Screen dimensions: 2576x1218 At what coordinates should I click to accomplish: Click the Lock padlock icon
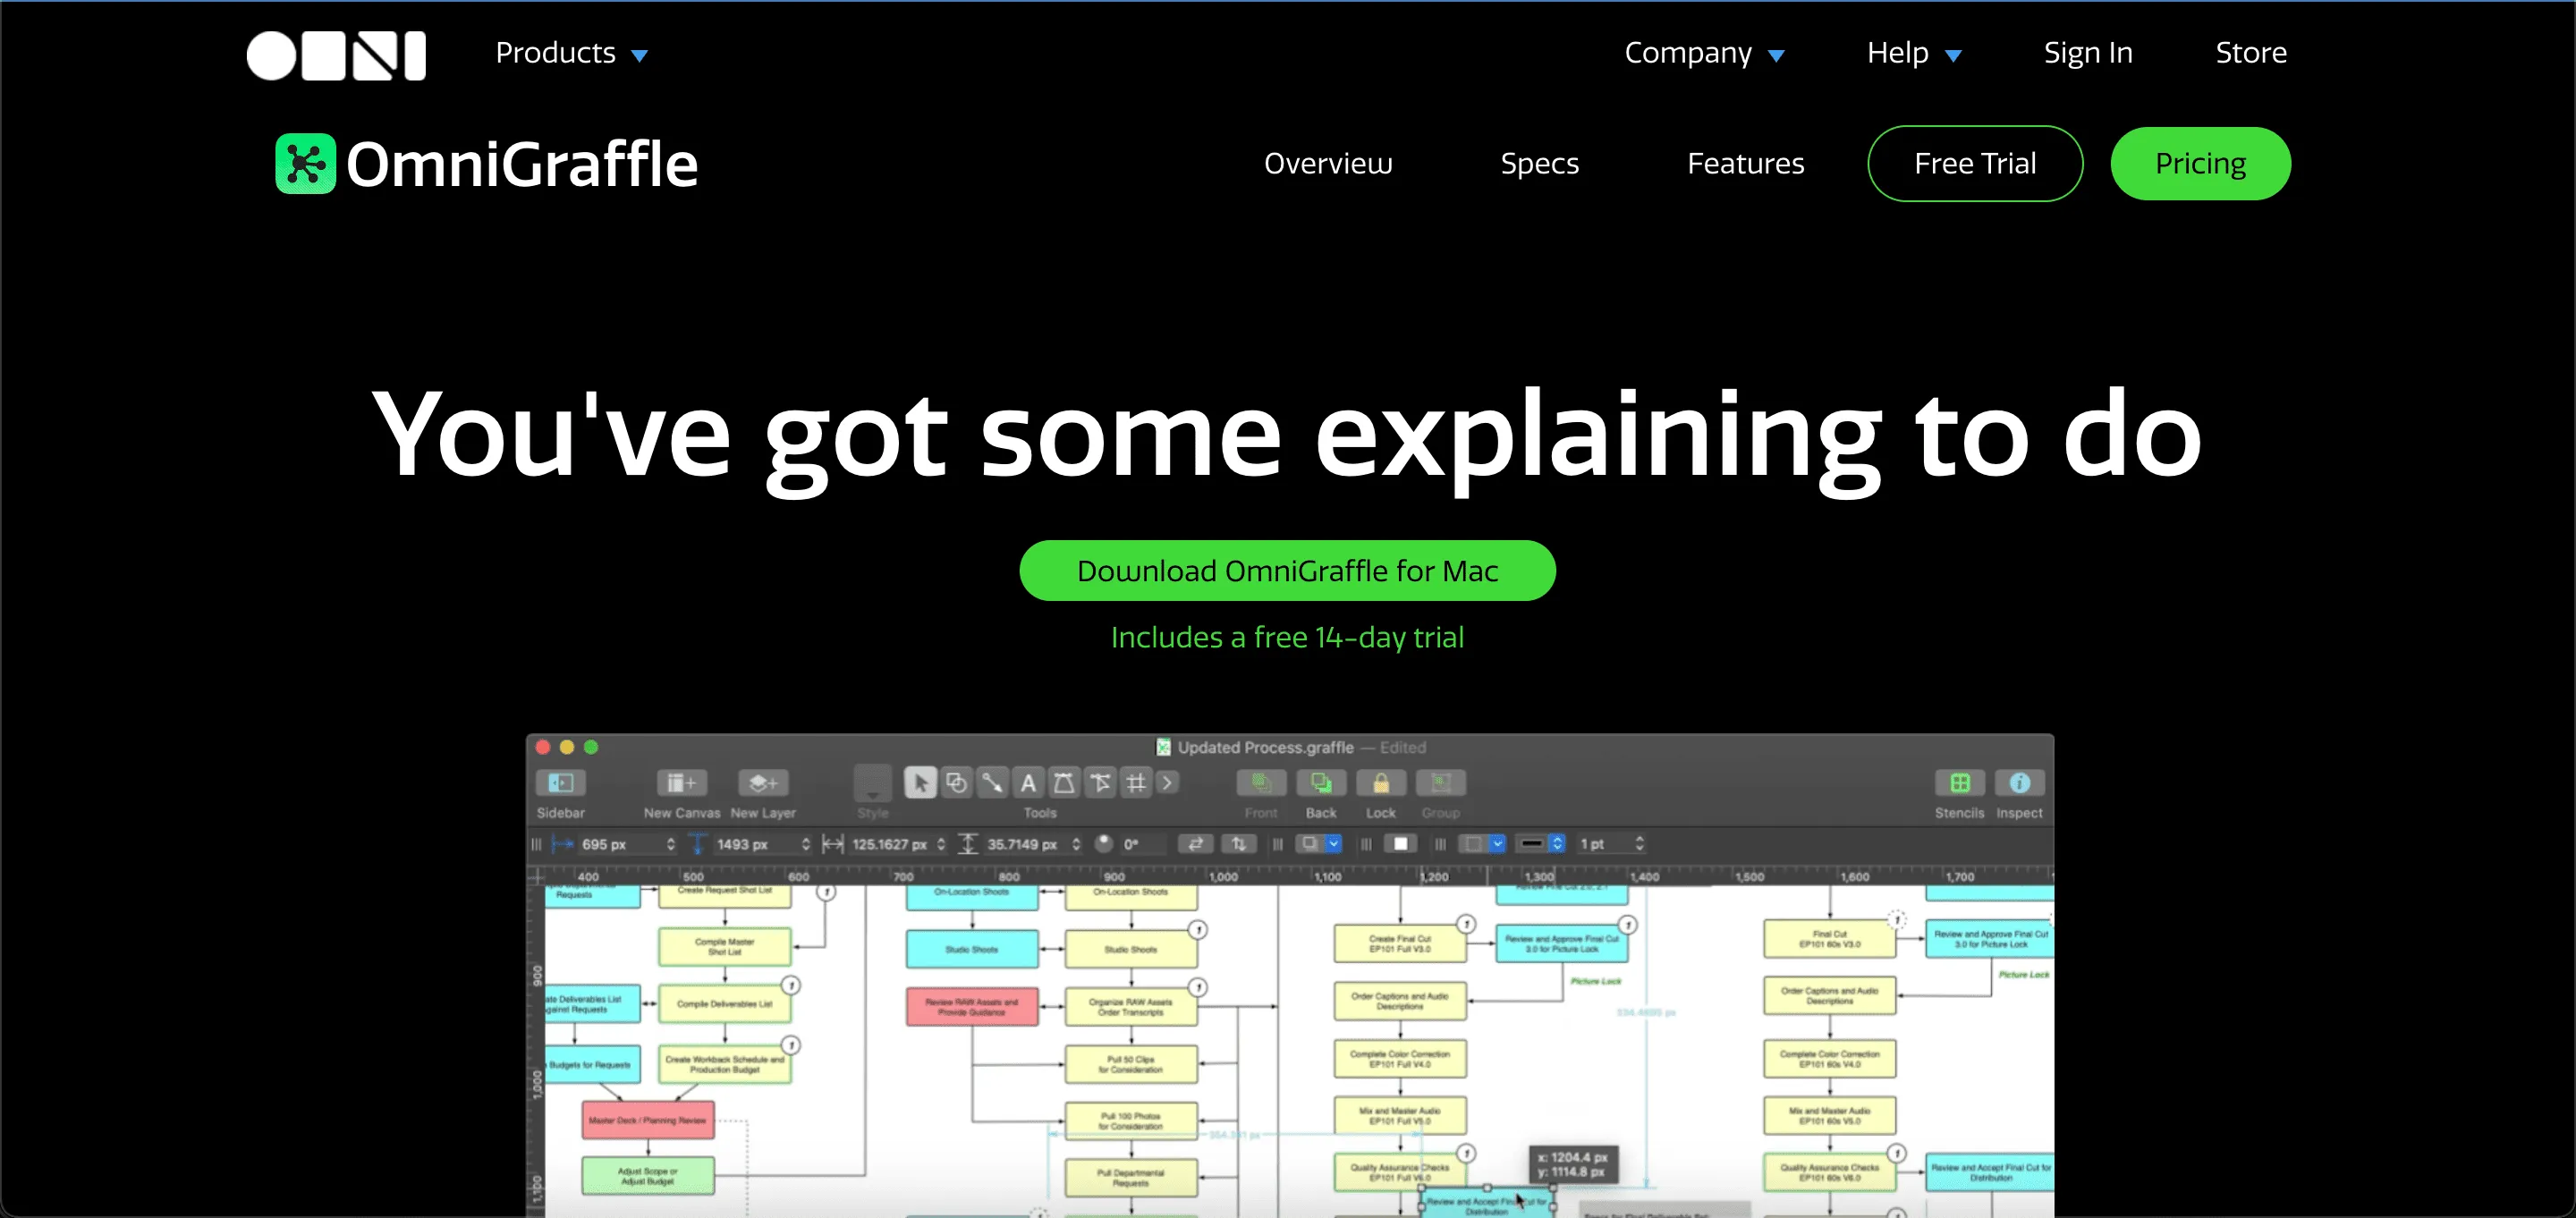tap(1381, 782)
